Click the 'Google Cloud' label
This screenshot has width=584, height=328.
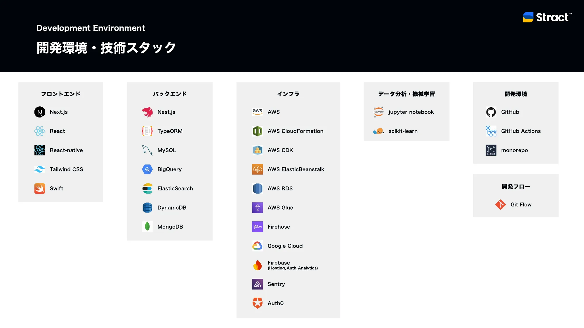pos(285,246)
